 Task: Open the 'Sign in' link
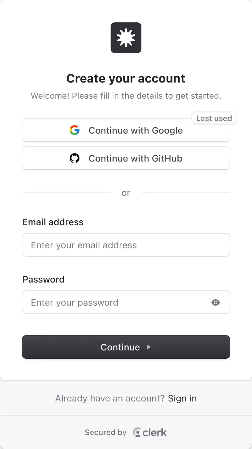pos(182,398)
